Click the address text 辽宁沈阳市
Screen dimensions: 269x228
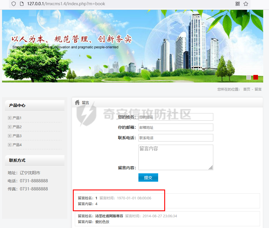pos(30,173)
